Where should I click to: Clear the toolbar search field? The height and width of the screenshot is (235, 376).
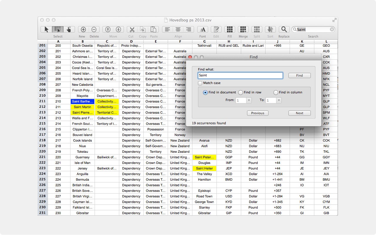tap(332, 29)
